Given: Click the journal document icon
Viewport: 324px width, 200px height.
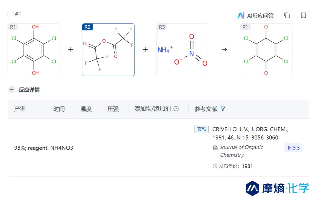Looking at the screenshot, I should coord(215,148).
